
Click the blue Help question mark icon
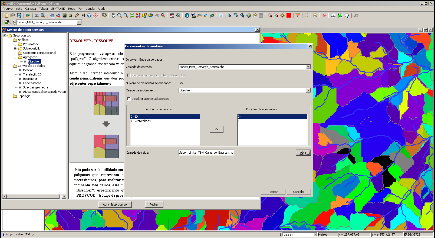(x=89, y=15)
